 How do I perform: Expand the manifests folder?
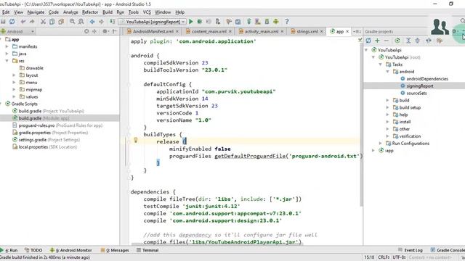coord(7,46)
